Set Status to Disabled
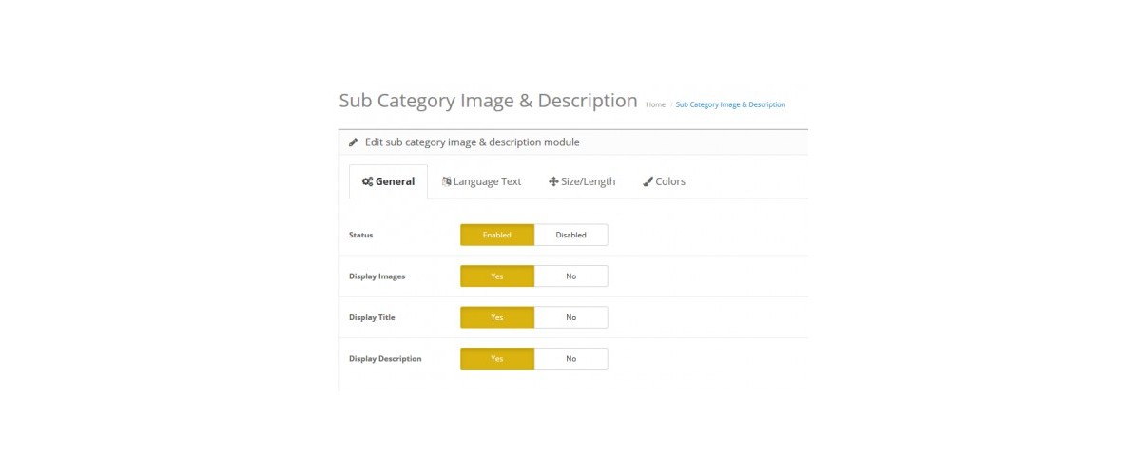 click(570, 235)
